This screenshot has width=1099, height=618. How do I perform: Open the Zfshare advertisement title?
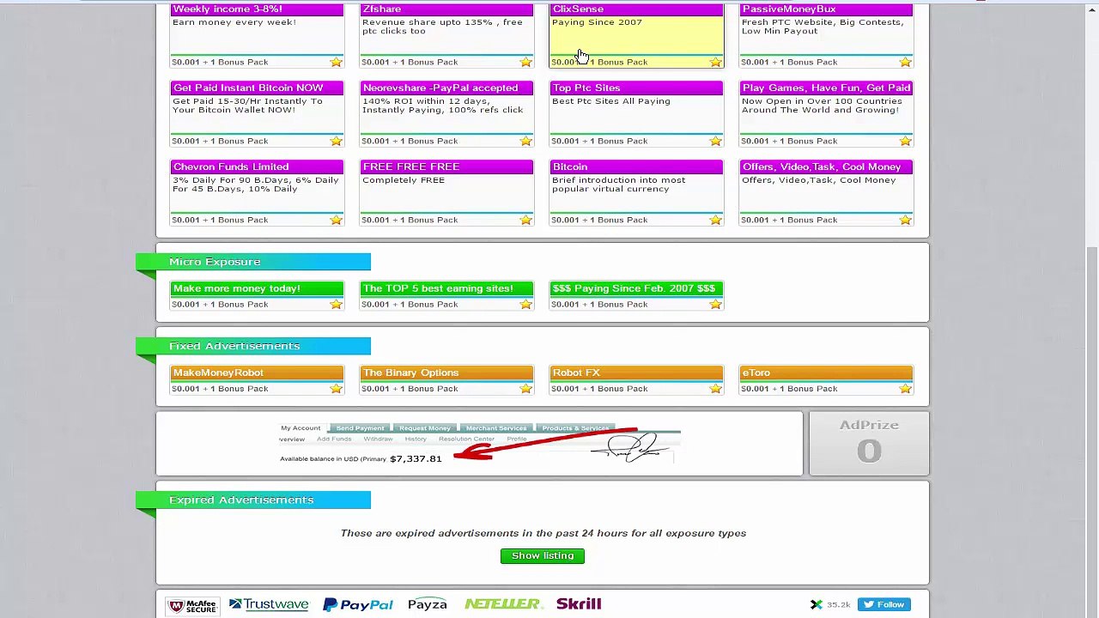coord(446,9)
